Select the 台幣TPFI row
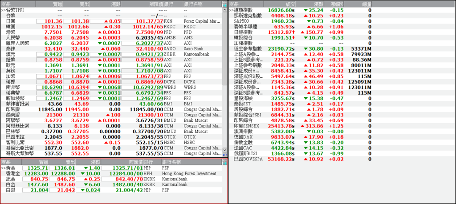 click(111, 10)
